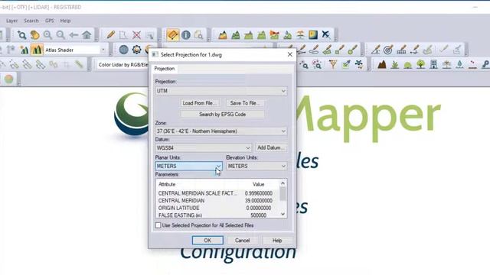The height and width of the screenshot is (275, 490).
Task: Open the search document magnifier tool
Action: 199,34
